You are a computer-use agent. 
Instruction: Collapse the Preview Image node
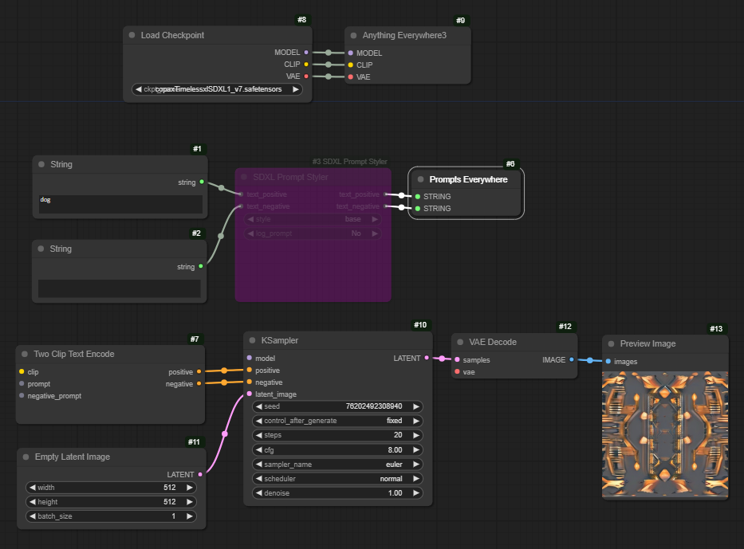[609, 343]
